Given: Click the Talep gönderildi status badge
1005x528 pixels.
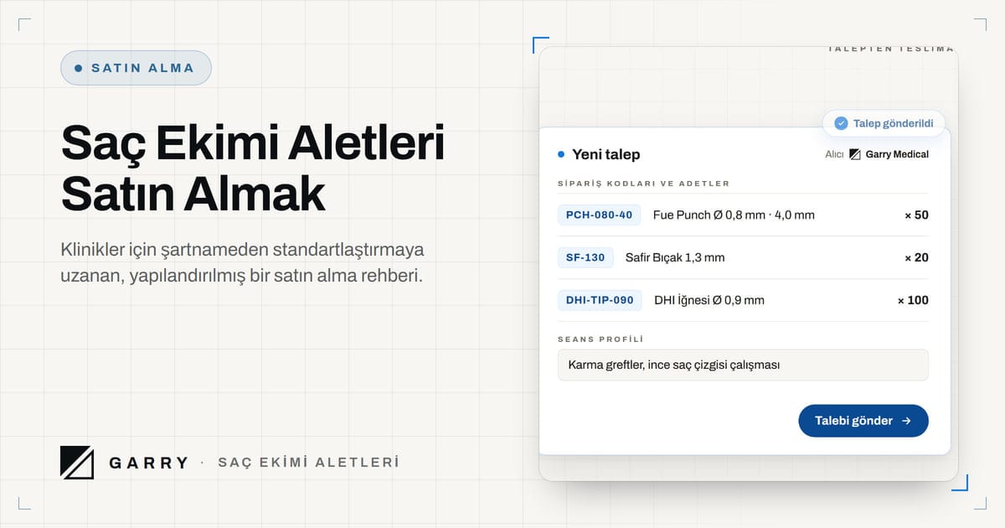Looking at the screenshot, I should [884, 123].
